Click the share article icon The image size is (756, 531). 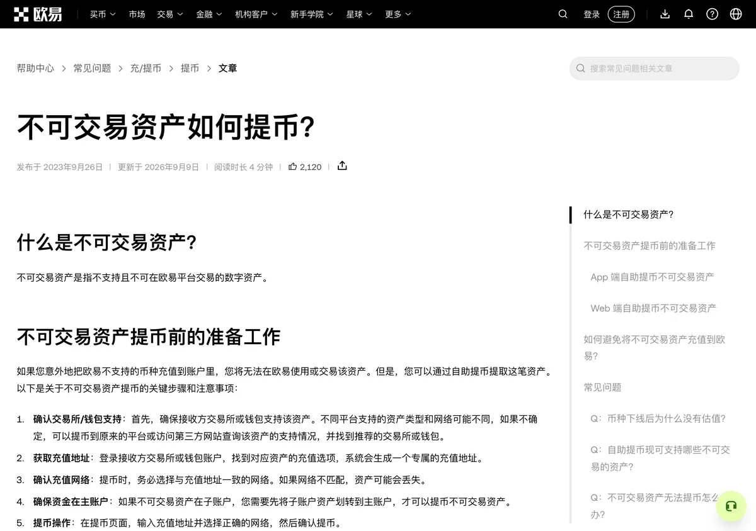pos(342,166)
